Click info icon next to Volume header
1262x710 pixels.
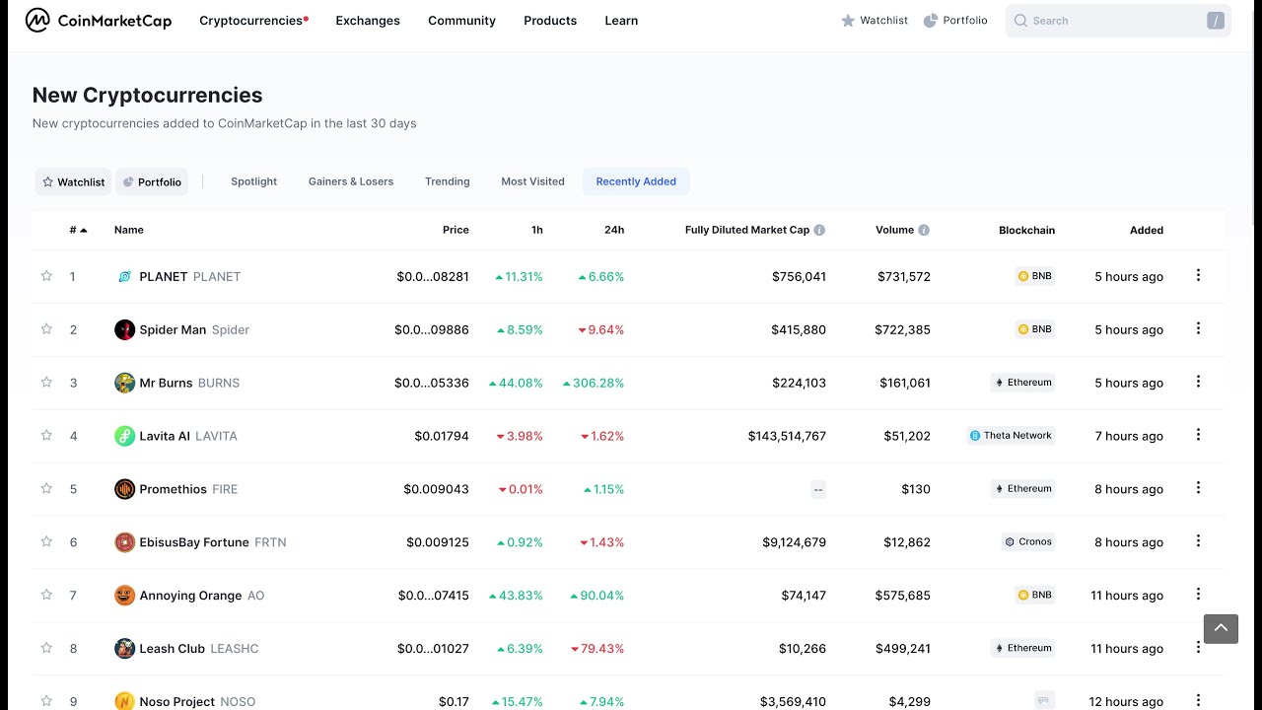924,230
